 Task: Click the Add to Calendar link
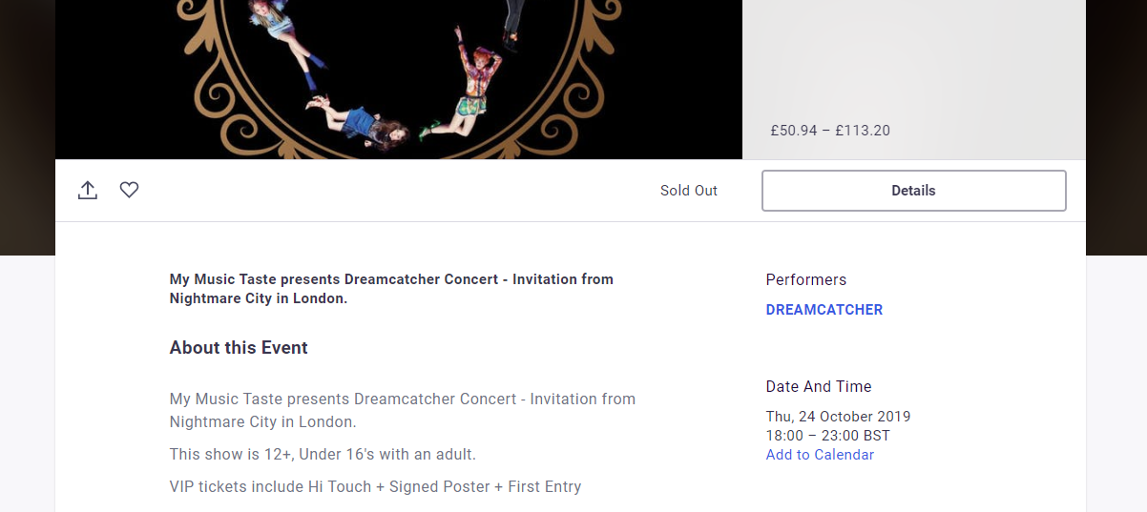[820, 455]
